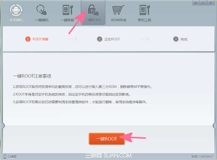Image resolution: width=217 pixels, height=160 pixels.
Task: Click step 2 正在ROOT indicator
Action: pos(109,39)
